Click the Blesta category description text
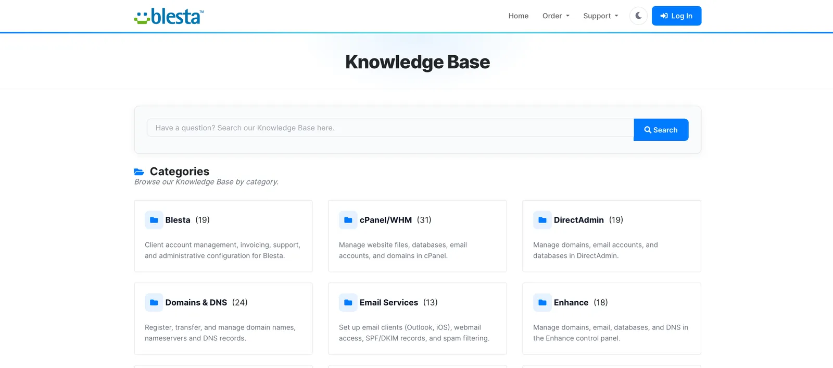 [x=222, y=250]
